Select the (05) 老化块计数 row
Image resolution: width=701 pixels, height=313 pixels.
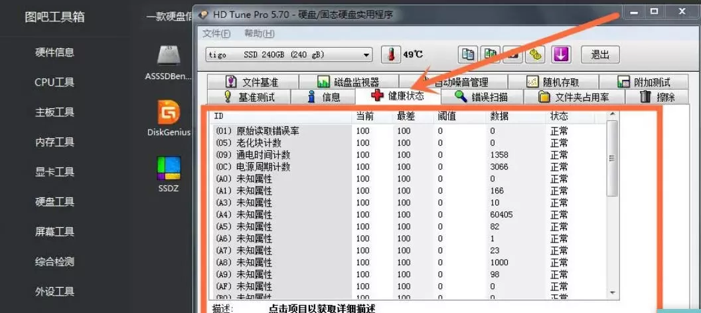pos(409,143)
